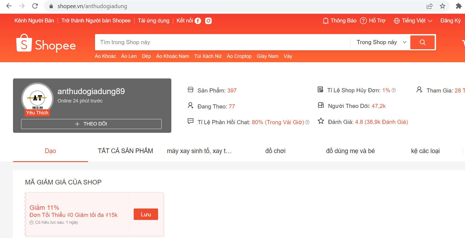465x238 pixels.
Task: Save the 11% voucher with Lưu button
Action: 146,214
